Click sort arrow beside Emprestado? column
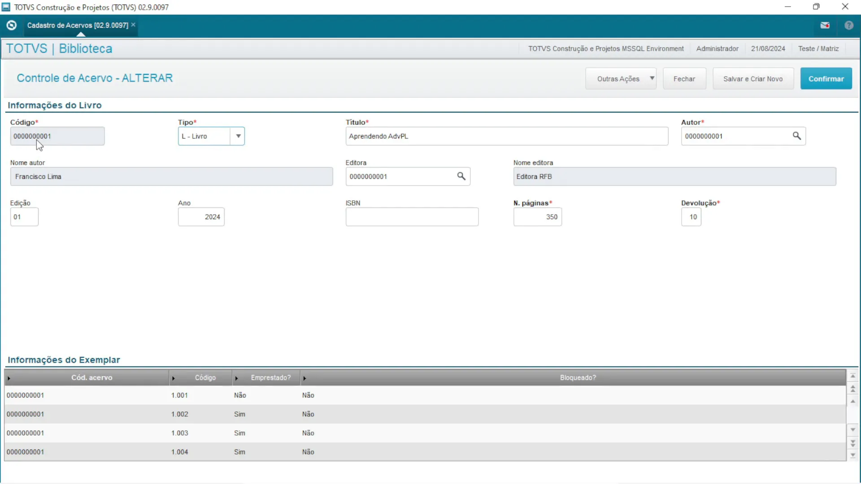 click(236, 378)
